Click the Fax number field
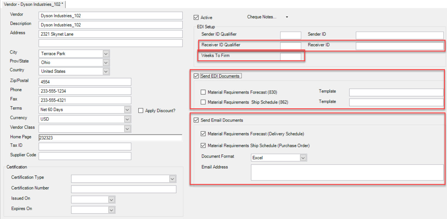This screenshot has width=447, height=219. (85, 100)
